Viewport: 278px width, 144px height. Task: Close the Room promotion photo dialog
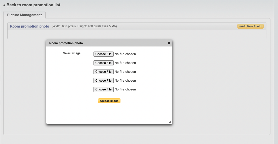click(169, 43)
